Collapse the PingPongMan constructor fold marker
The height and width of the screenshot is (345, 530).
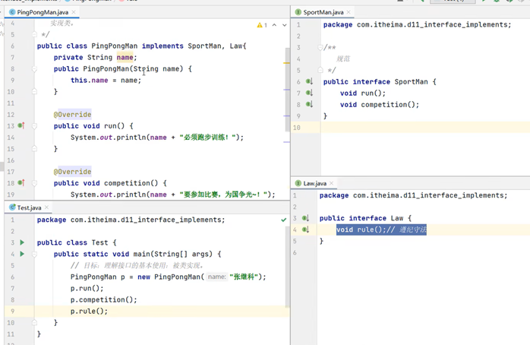(x=34, y=69)
